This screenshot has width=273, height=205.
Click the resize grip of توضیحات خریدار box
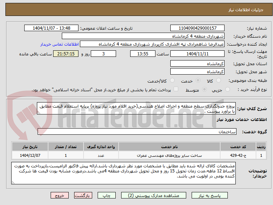13,183
